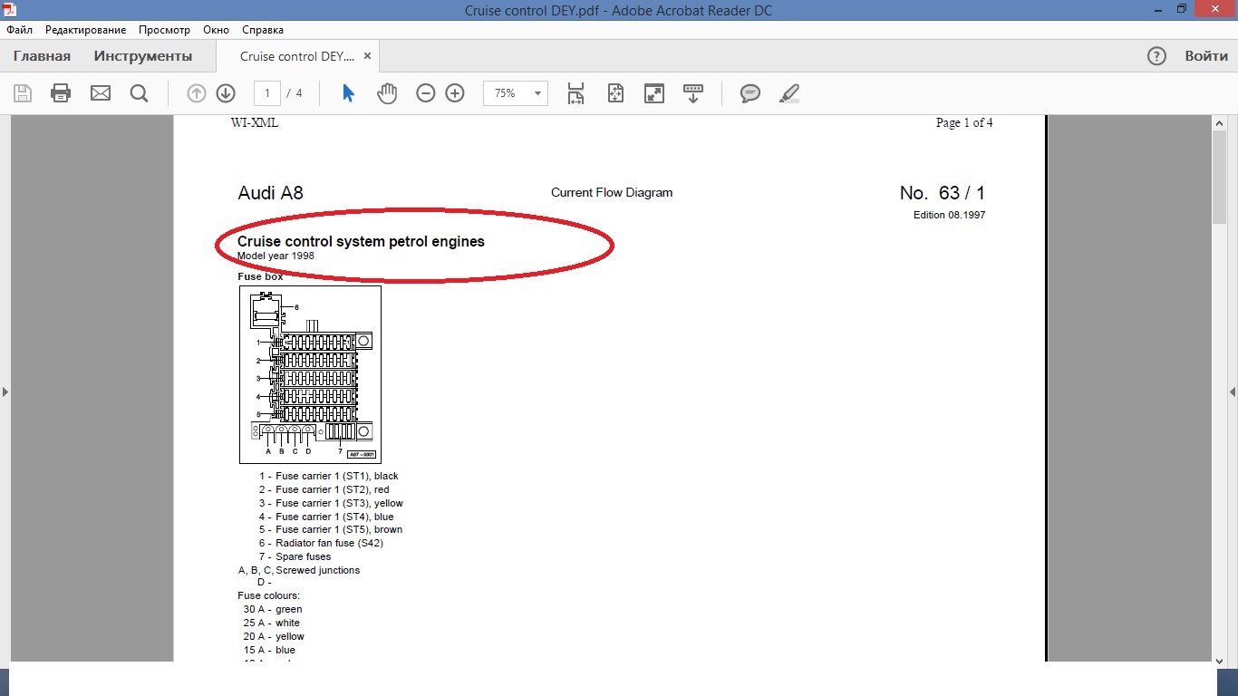Add a sticky note comment
This screenshot has height=696, width=1238.
[x=750, y=93]
